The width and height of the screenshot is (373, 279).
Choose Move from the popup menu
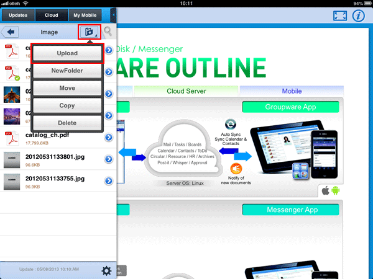tap(67, 89)
